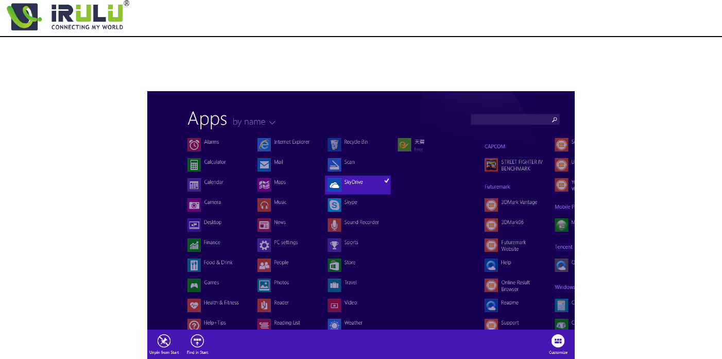Open the Readme icon
Screen dimensions: 722x359
(x=491, y=305)
